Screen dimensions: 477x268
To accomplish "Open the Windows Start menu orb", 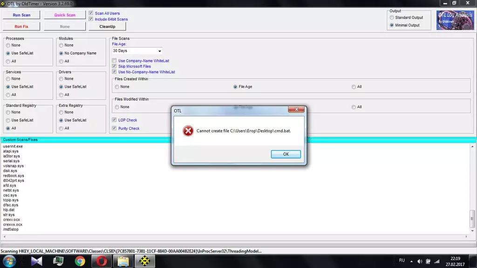I will click(x=9, y=261).
